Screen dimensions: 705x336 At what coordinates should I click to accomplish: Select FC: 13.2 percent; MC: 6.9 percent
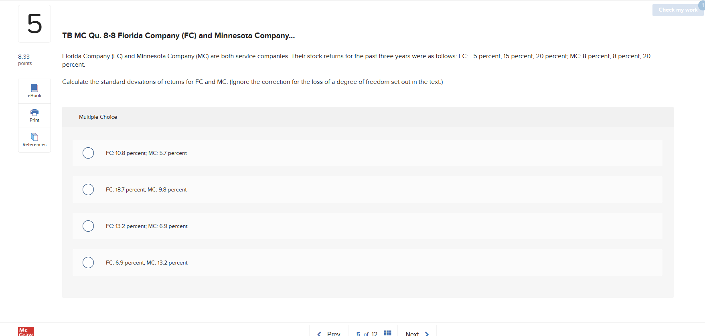tap(88, 226)
